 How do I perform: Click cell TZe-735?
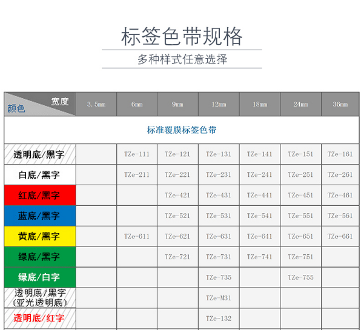(219, 277)
